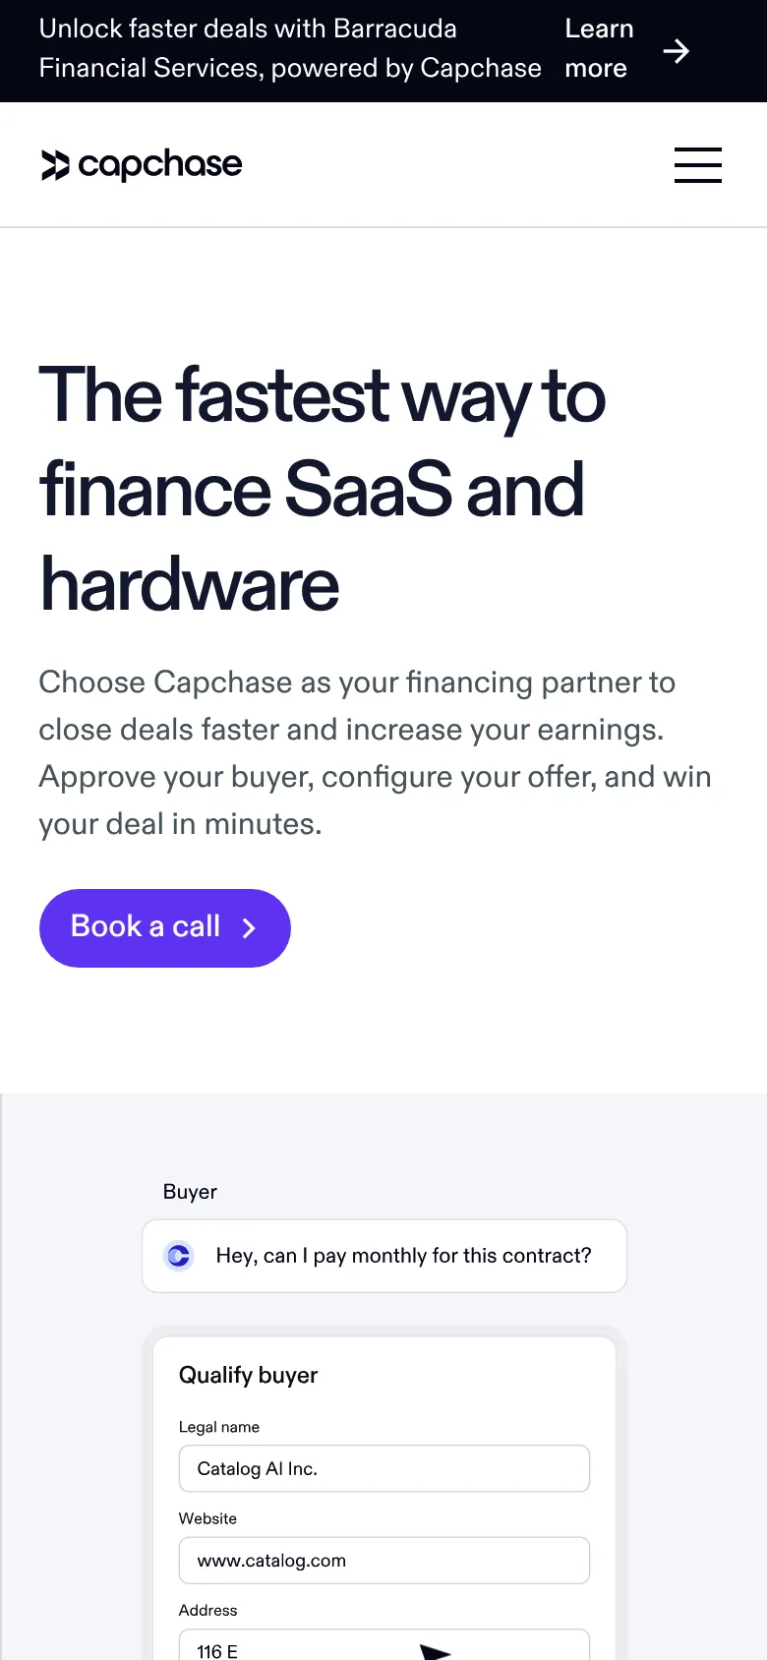Click the right-arrow icon next to Learn more
Viewport: 767px width, 1660px height.
(678, 50)
